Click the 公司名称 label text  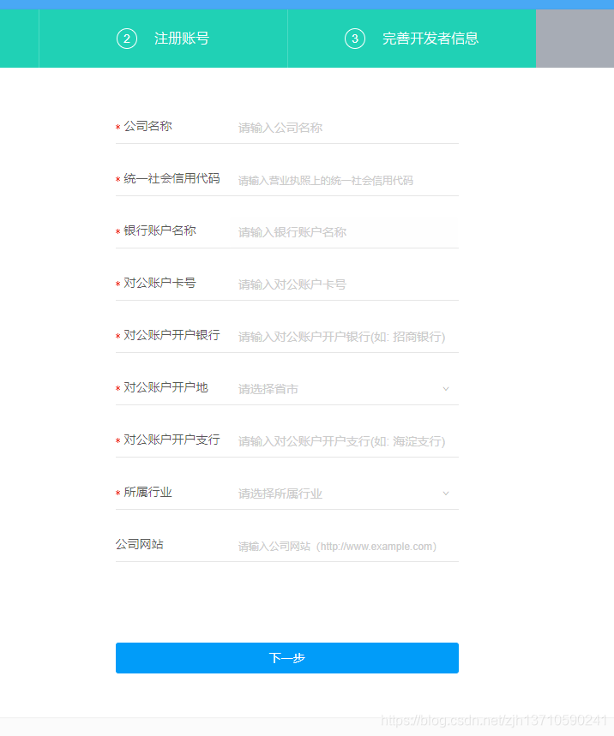pyautogui.click(x=148, y=126)
